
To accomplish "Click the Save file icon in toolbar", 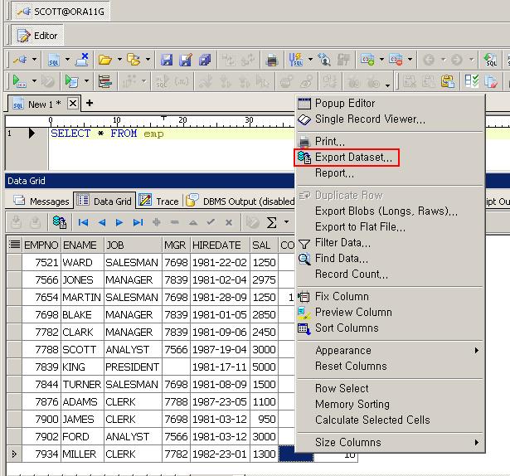I will click(167, 60).
